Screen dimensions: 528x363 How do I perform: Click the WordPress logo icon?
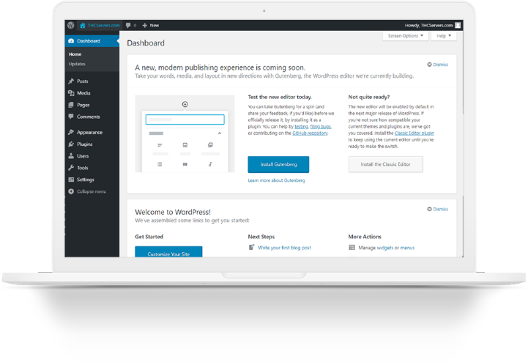[x=71, y=25]
